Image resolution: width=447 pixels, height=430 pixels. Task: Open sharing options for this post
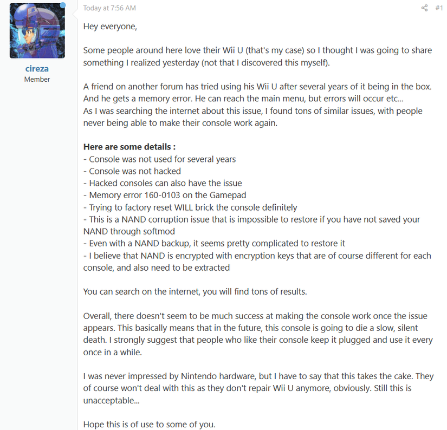425,8
